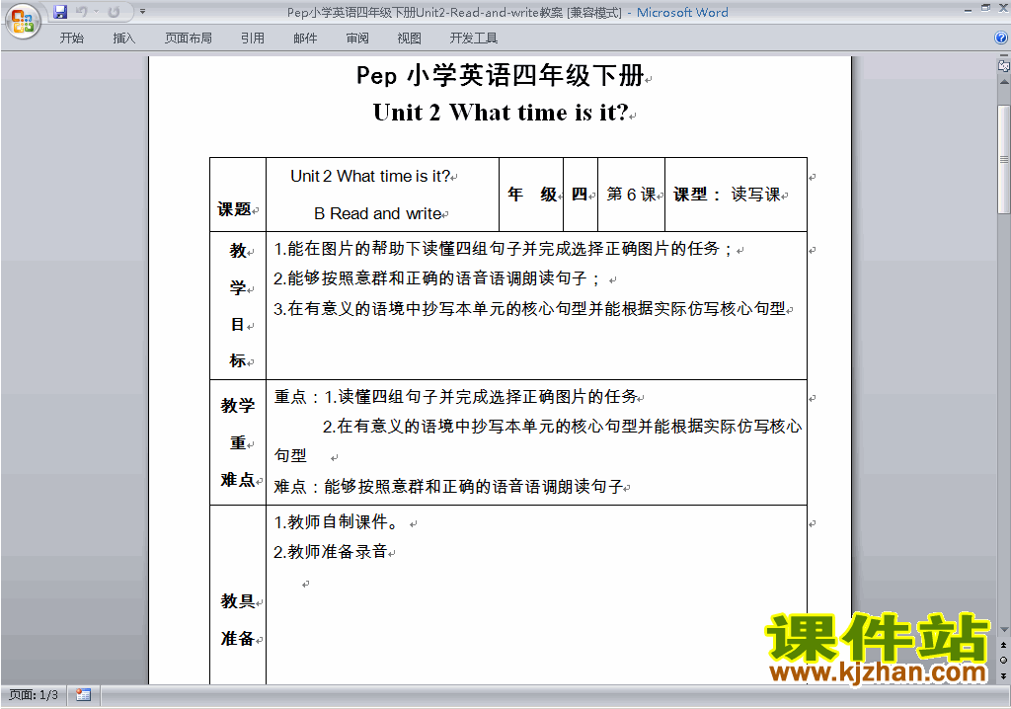Click the Redo/Repeat icon
1011x709 pixels.
114,12
